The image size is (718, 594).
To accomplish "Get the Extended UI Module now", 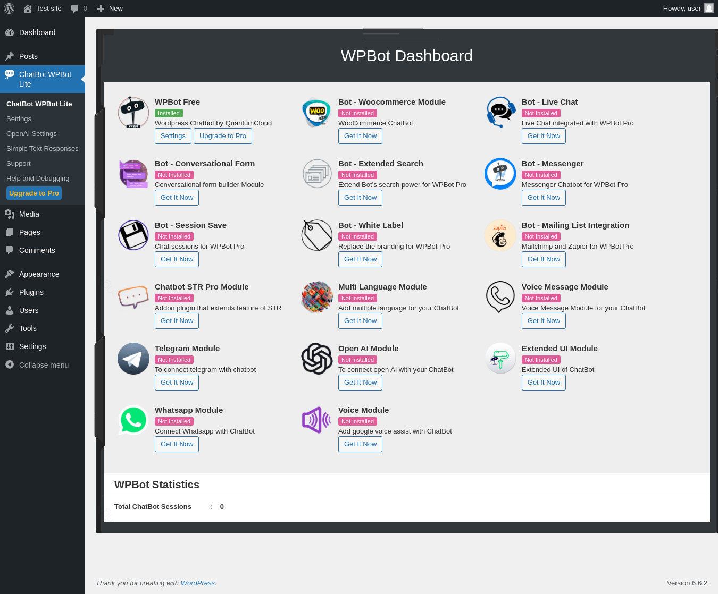I will pyautogui.click(x=544, y=383).
